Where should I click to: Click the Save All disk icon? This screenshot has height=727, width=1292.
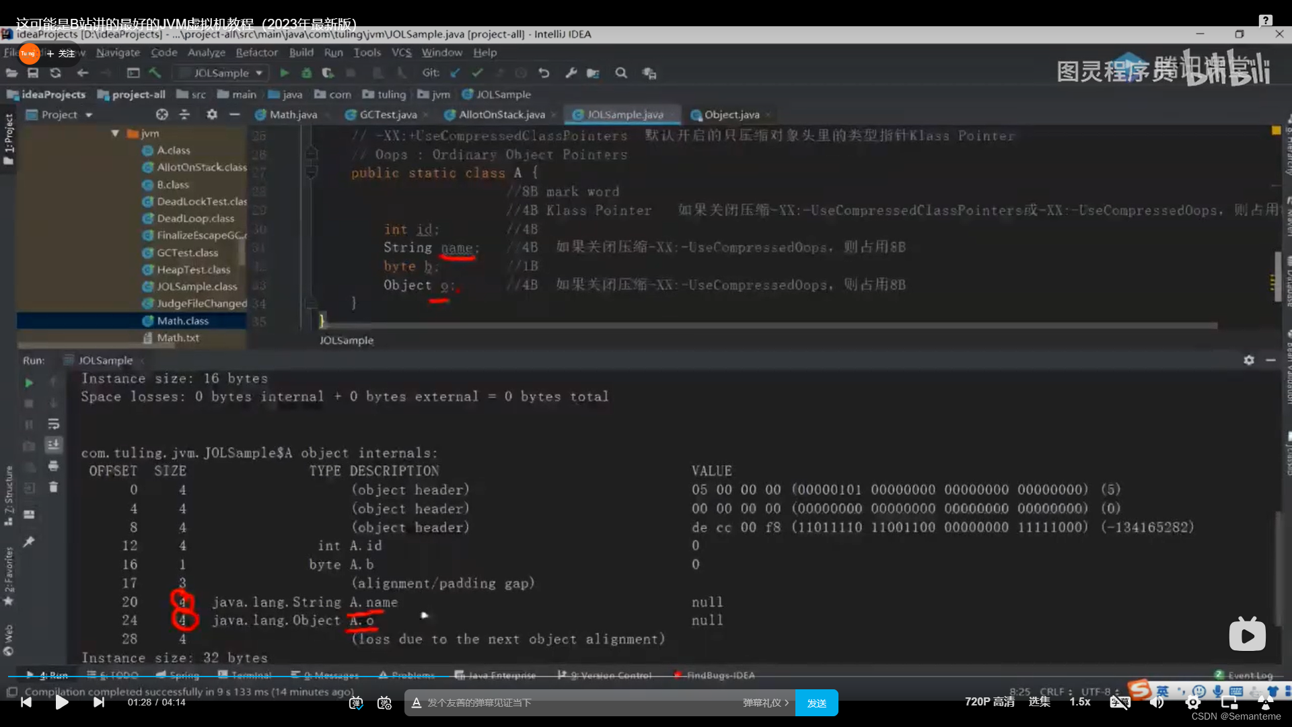32,73
